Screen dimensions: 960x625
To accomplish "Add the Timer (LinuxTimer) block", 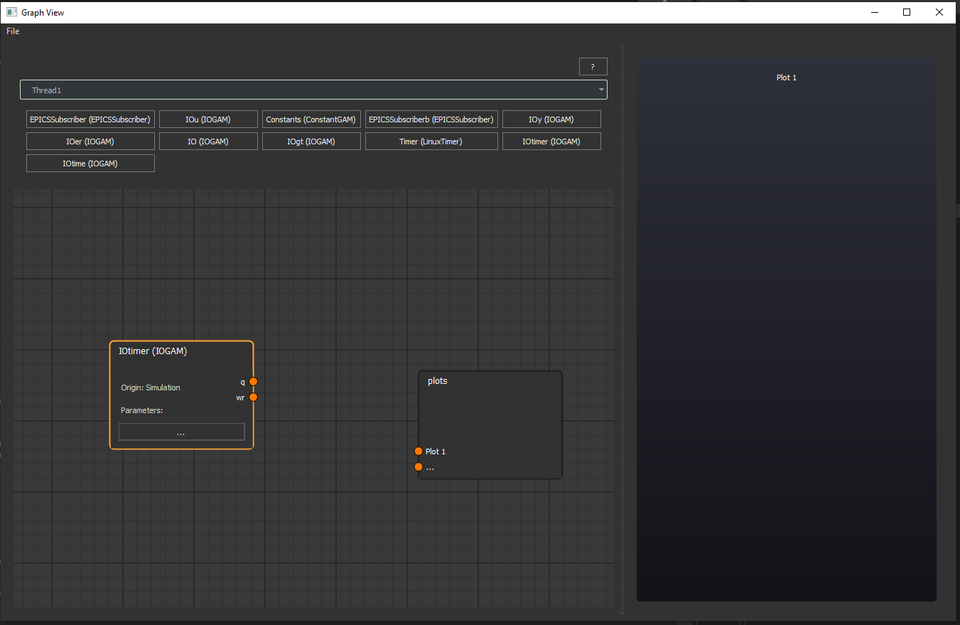I will 431,141.
